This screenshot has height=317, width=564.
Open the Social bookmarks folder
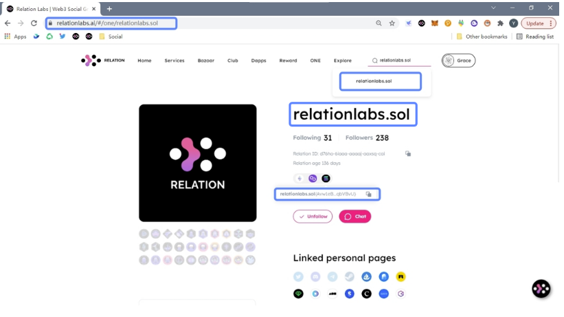click(x=111, y=36)
